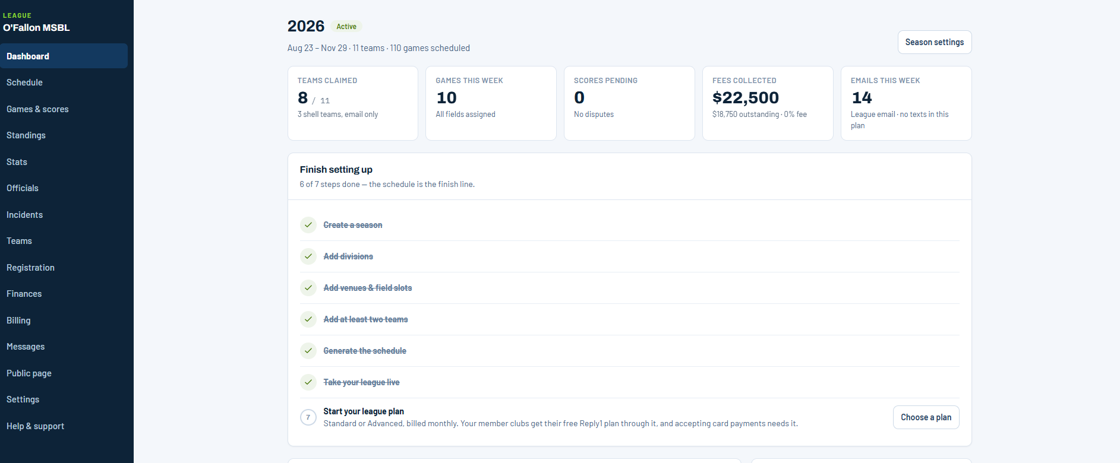
Task: Click the Add venues & field slots step
Action: tap(368, 288)
